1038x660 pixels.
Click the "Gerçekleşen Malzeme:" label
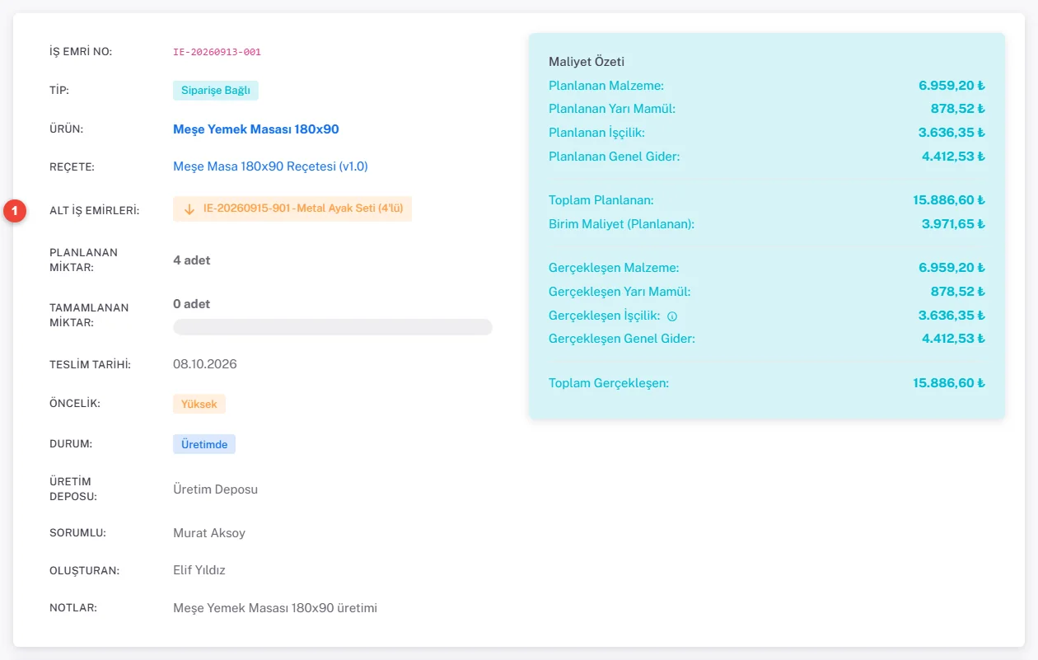[614, 268]
